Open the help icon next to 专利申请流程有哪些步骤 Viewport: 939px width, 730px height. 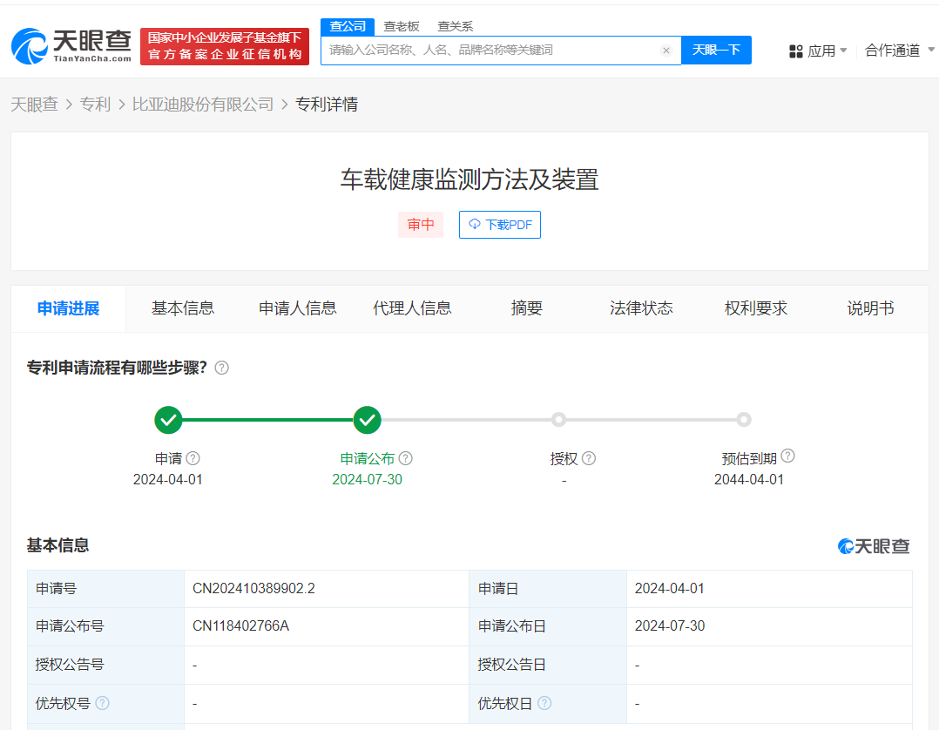pos(221,368)
